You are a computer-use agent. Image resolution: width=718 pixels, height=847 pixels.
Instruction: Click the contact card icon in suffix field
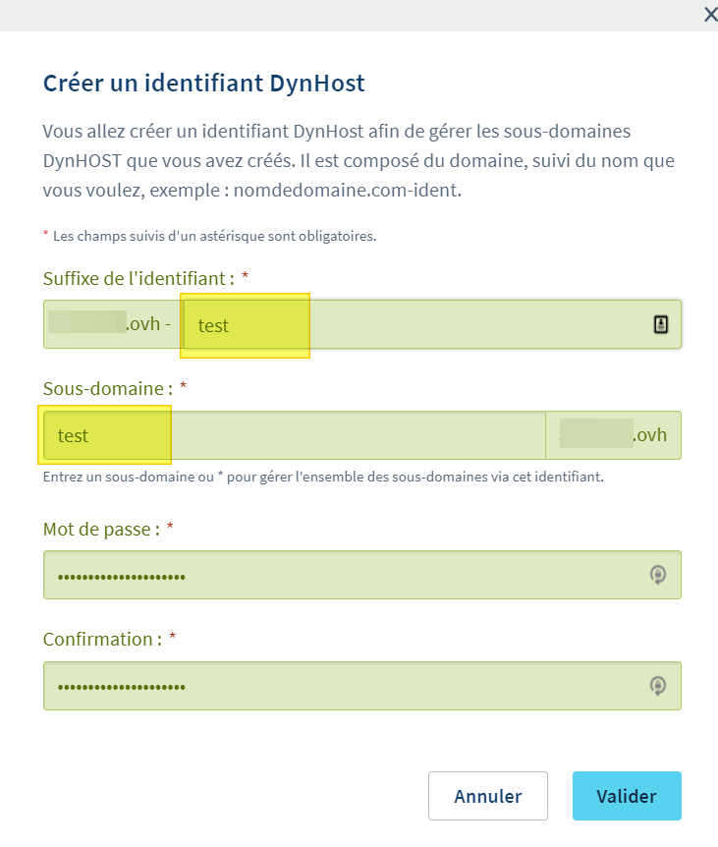[x=661, y=325]
